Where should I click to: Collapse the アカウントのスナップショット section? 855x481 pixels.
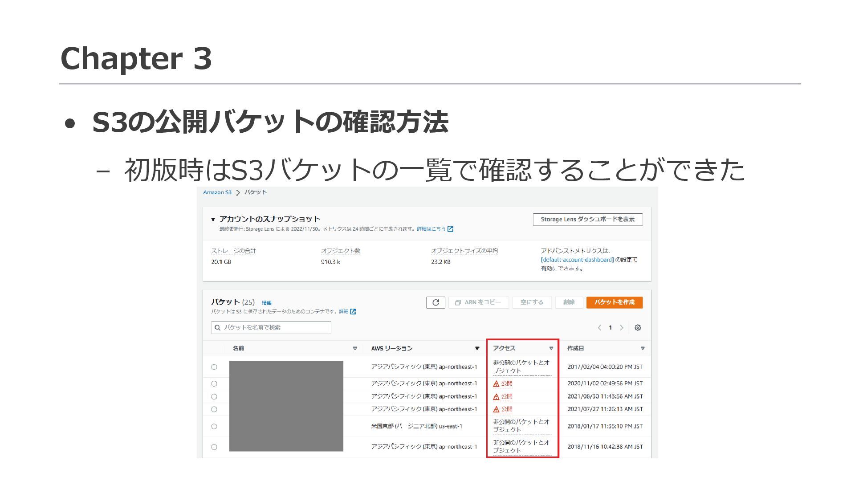213,220
